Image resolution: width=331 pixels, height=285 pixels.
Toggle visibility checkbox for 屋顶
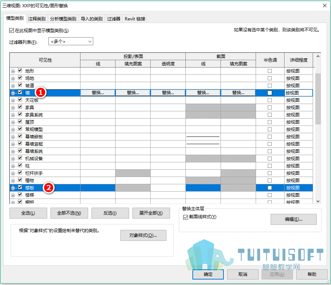point(20,122)
